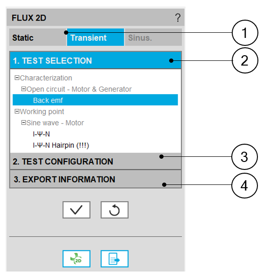Click the circular arrow reset button

point(114,210)
